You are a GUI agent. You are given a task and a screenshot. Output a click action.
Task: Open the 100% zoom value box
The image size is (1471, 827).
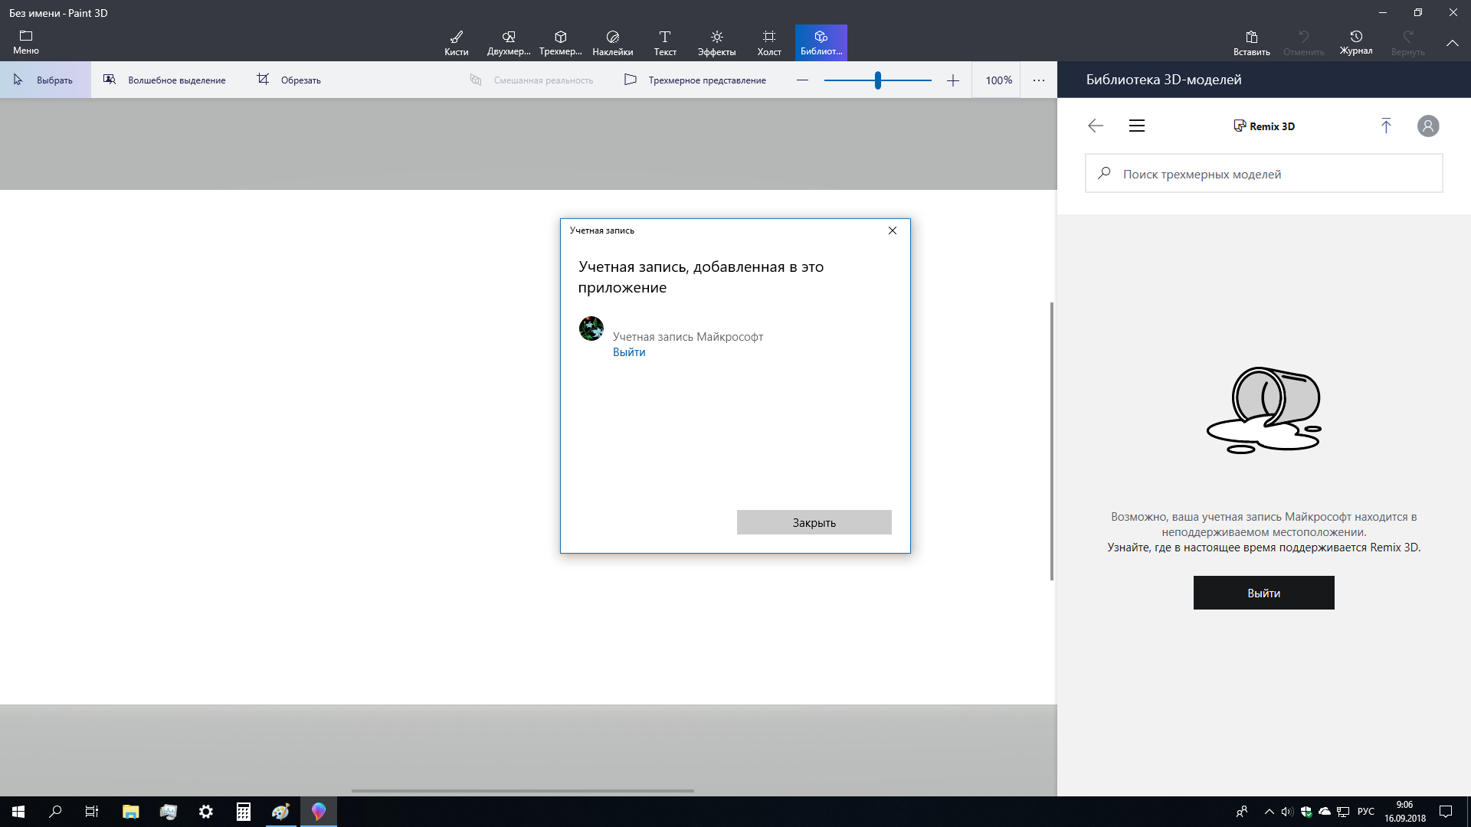[x=998, y=80]
